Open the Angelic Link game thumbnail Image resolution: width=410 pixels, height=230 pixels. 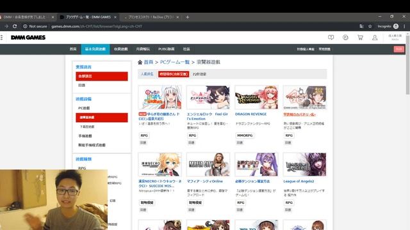pos(208,98)
